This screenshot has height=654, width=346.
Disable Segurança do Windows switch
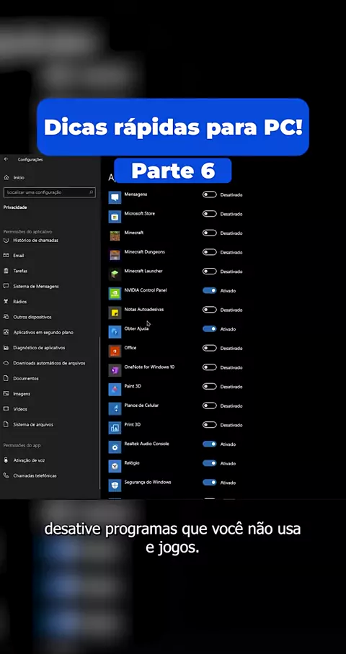point(210,483)
